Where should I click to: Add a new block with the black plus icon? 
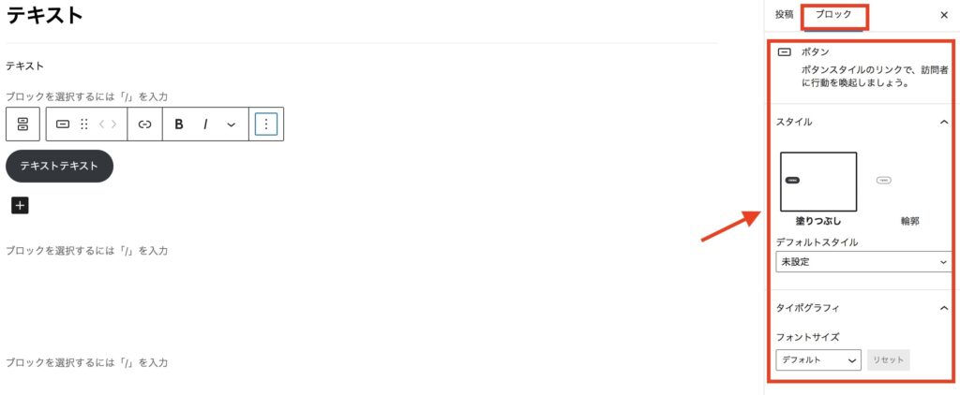20,205
